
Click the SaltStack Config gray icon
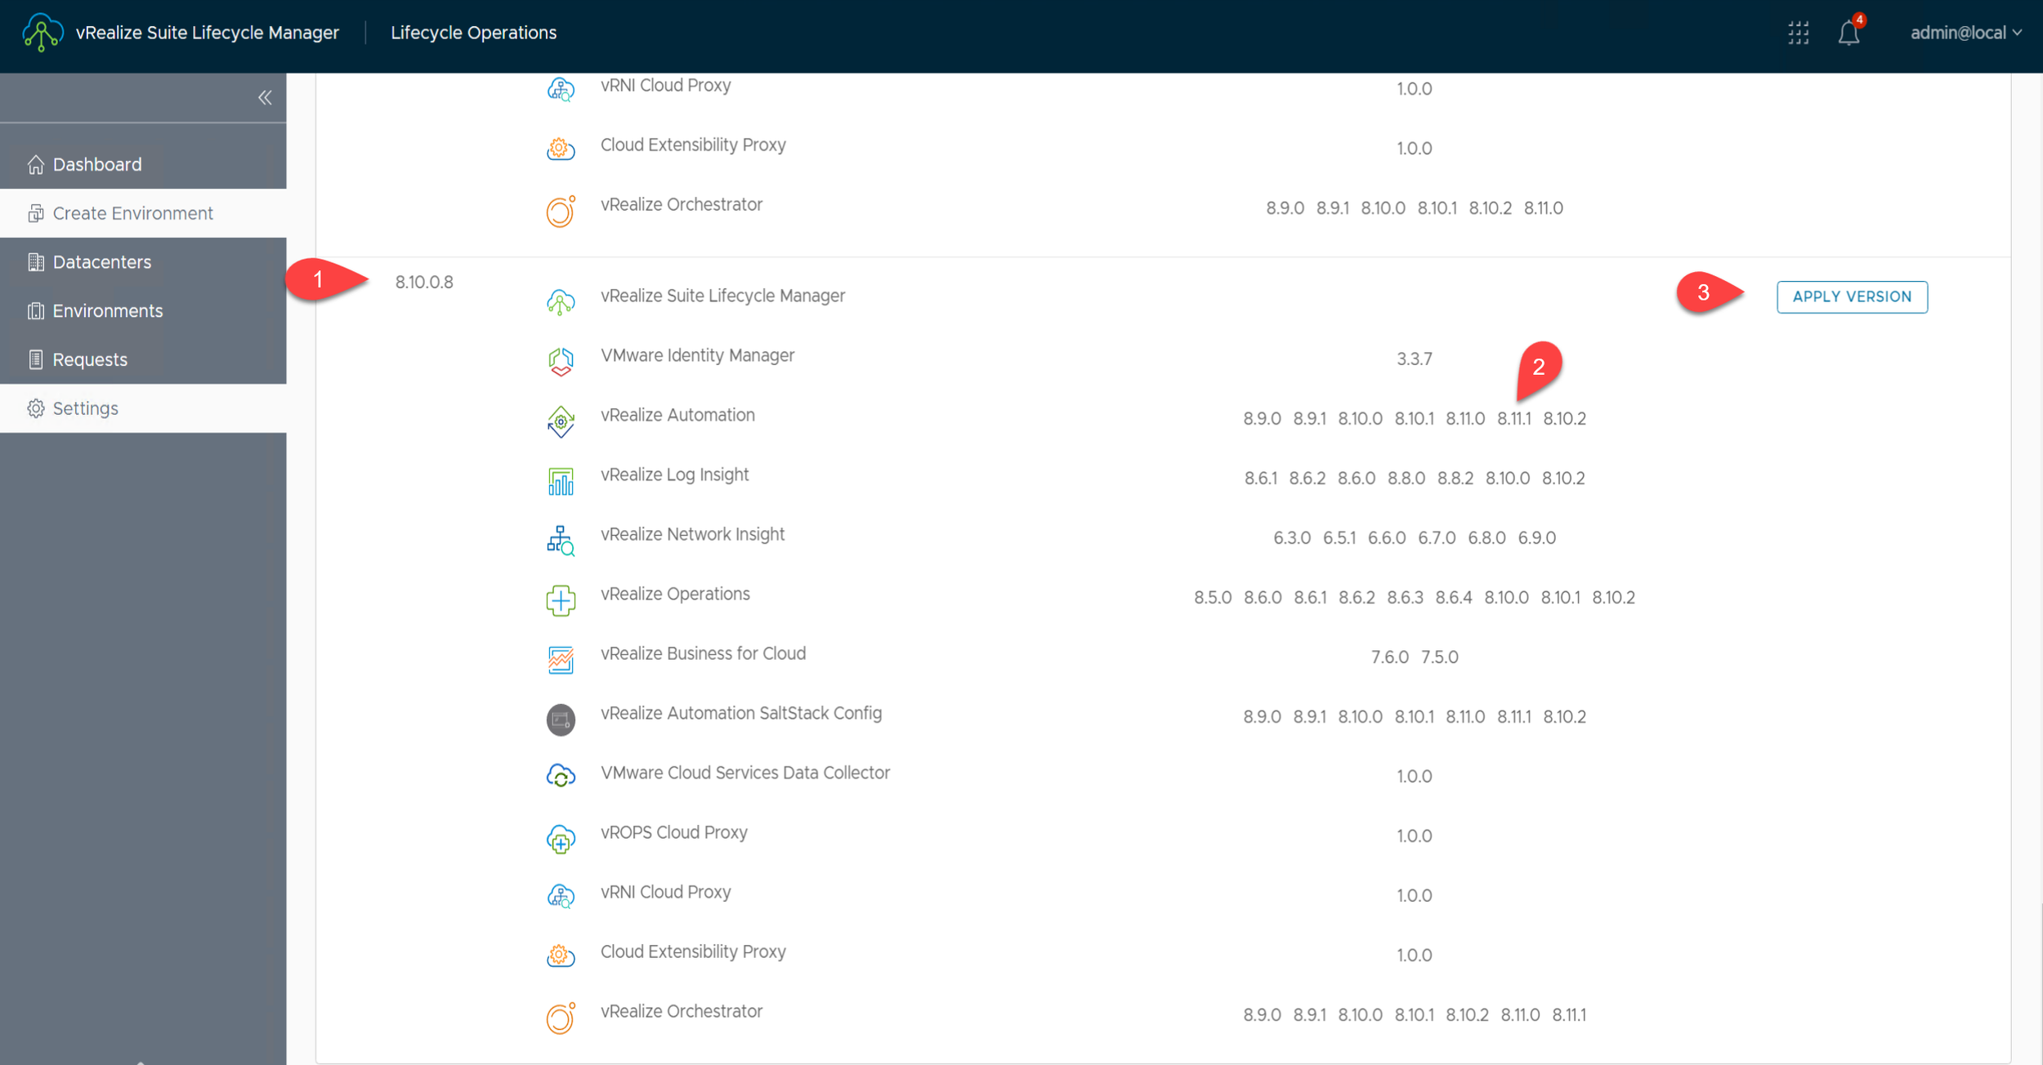point(561,720)
